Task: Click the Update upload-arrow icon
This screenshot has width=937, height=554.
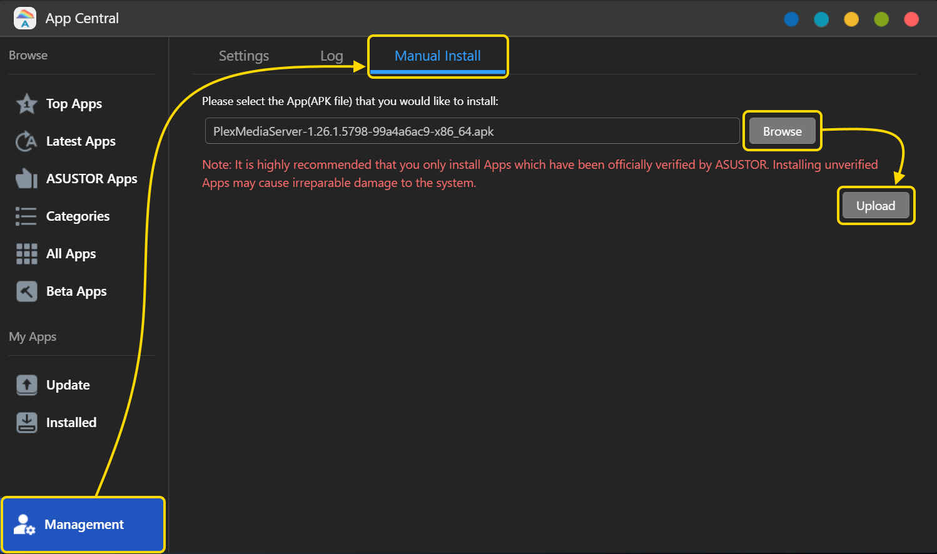Action: click(26, 385)
